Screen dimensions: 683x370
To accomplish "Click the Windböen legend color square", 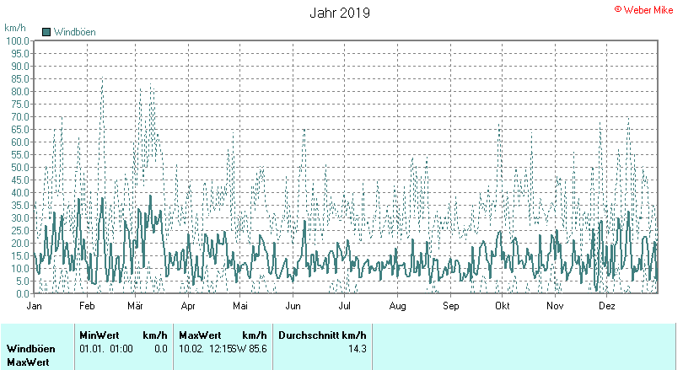I will [46, 32].
